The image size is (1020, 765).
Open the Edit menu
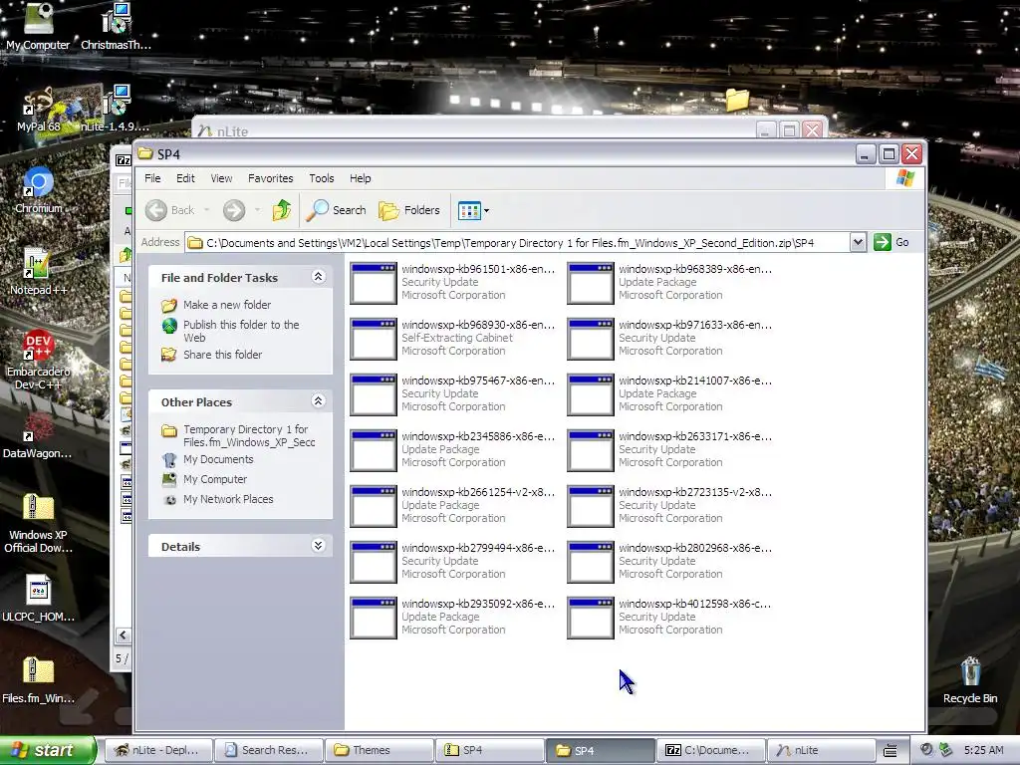pos(185,178)
